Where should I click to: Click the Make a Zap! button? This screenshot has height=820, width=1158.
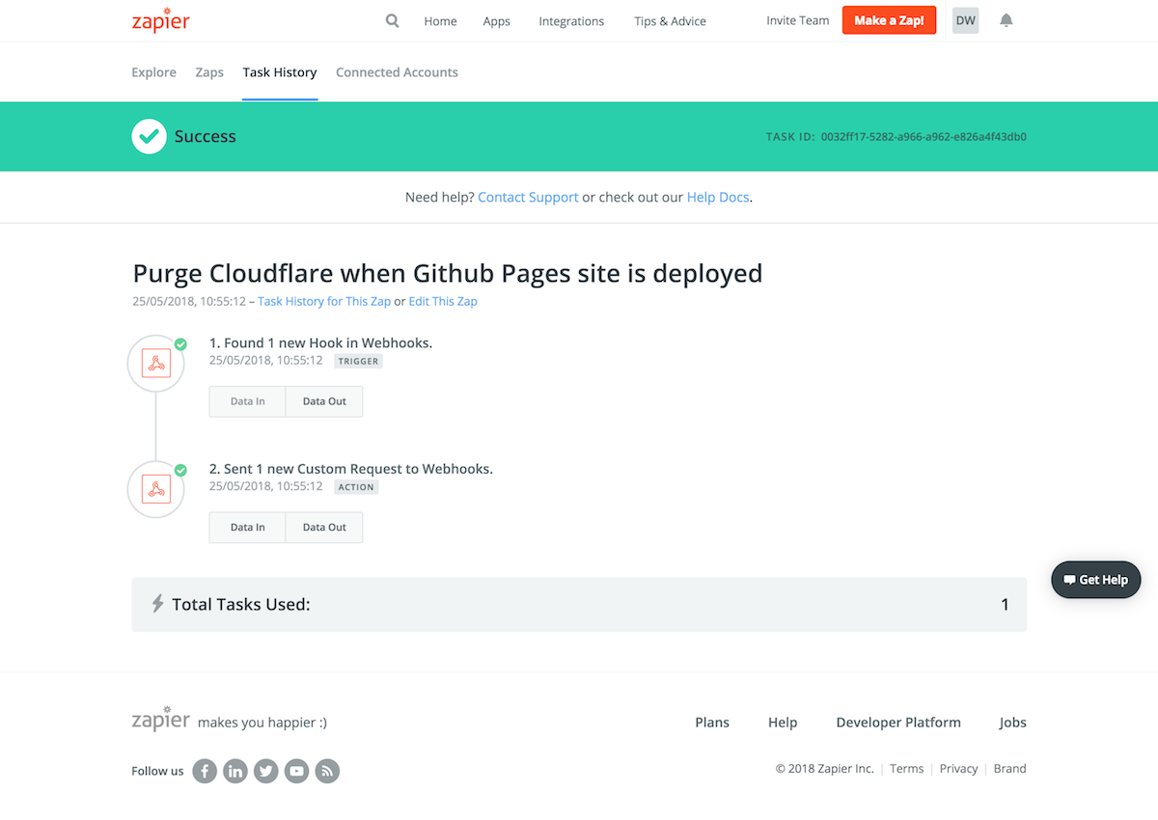889,20
